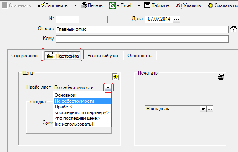This screenshot has width=238, height=152.
Task: Choose <по последней цене> option
Action: click(x=83, y=118)
